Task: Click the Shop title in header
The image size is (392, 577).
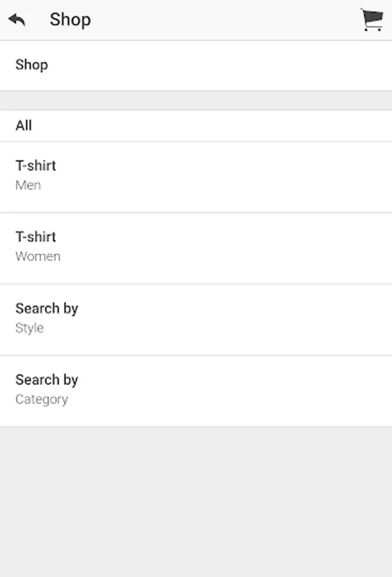Action: click(70, 20)
